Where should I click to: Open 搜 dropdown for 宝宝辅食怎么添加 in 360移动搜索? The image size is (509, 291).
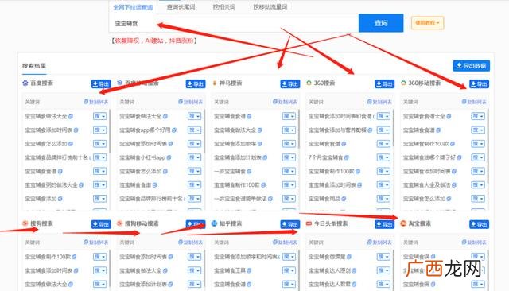[x=478, y=199]
